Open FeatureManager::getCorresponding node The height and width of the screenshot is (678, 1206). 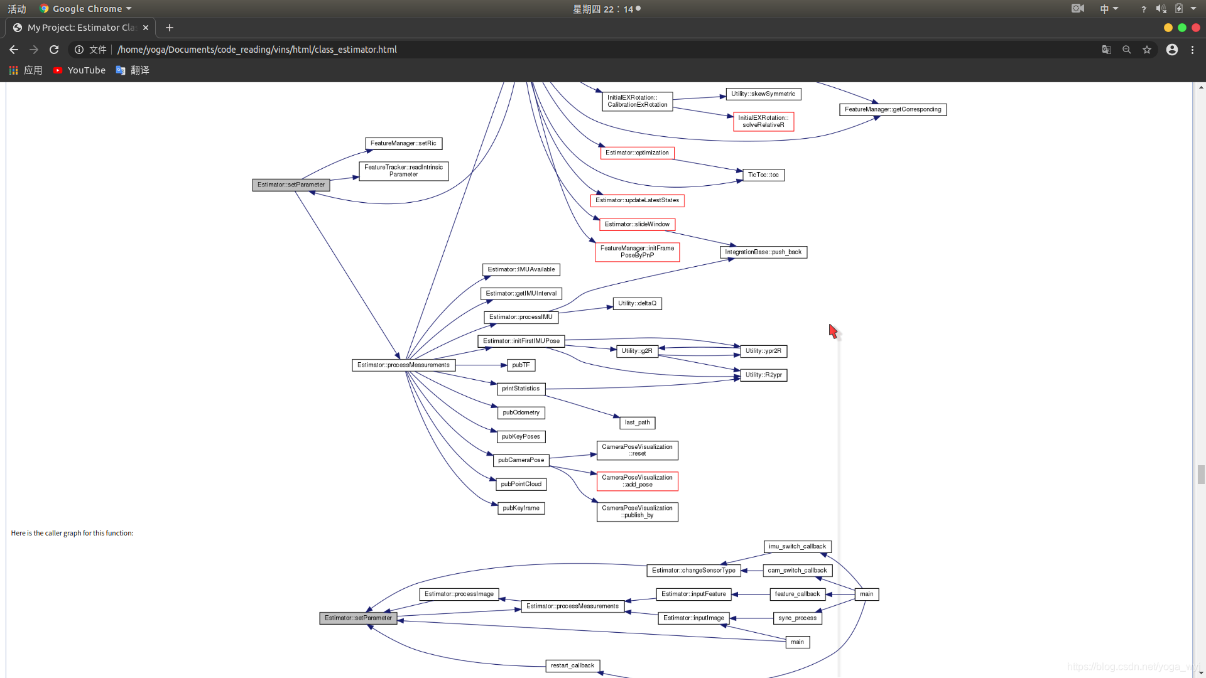click(893, 110)
